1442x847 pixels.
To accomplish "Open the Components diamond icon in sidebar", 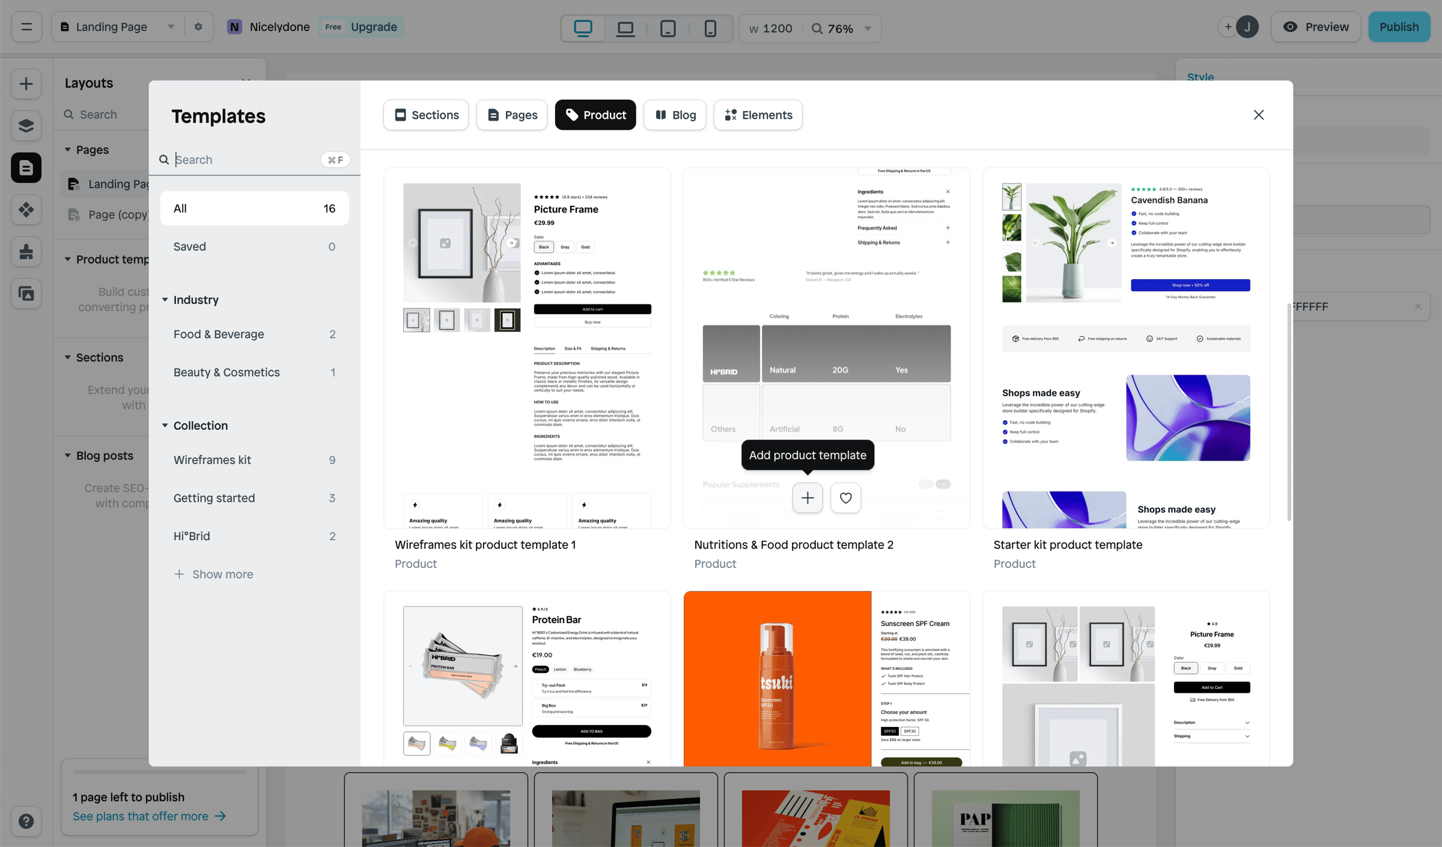I will 26,209.
